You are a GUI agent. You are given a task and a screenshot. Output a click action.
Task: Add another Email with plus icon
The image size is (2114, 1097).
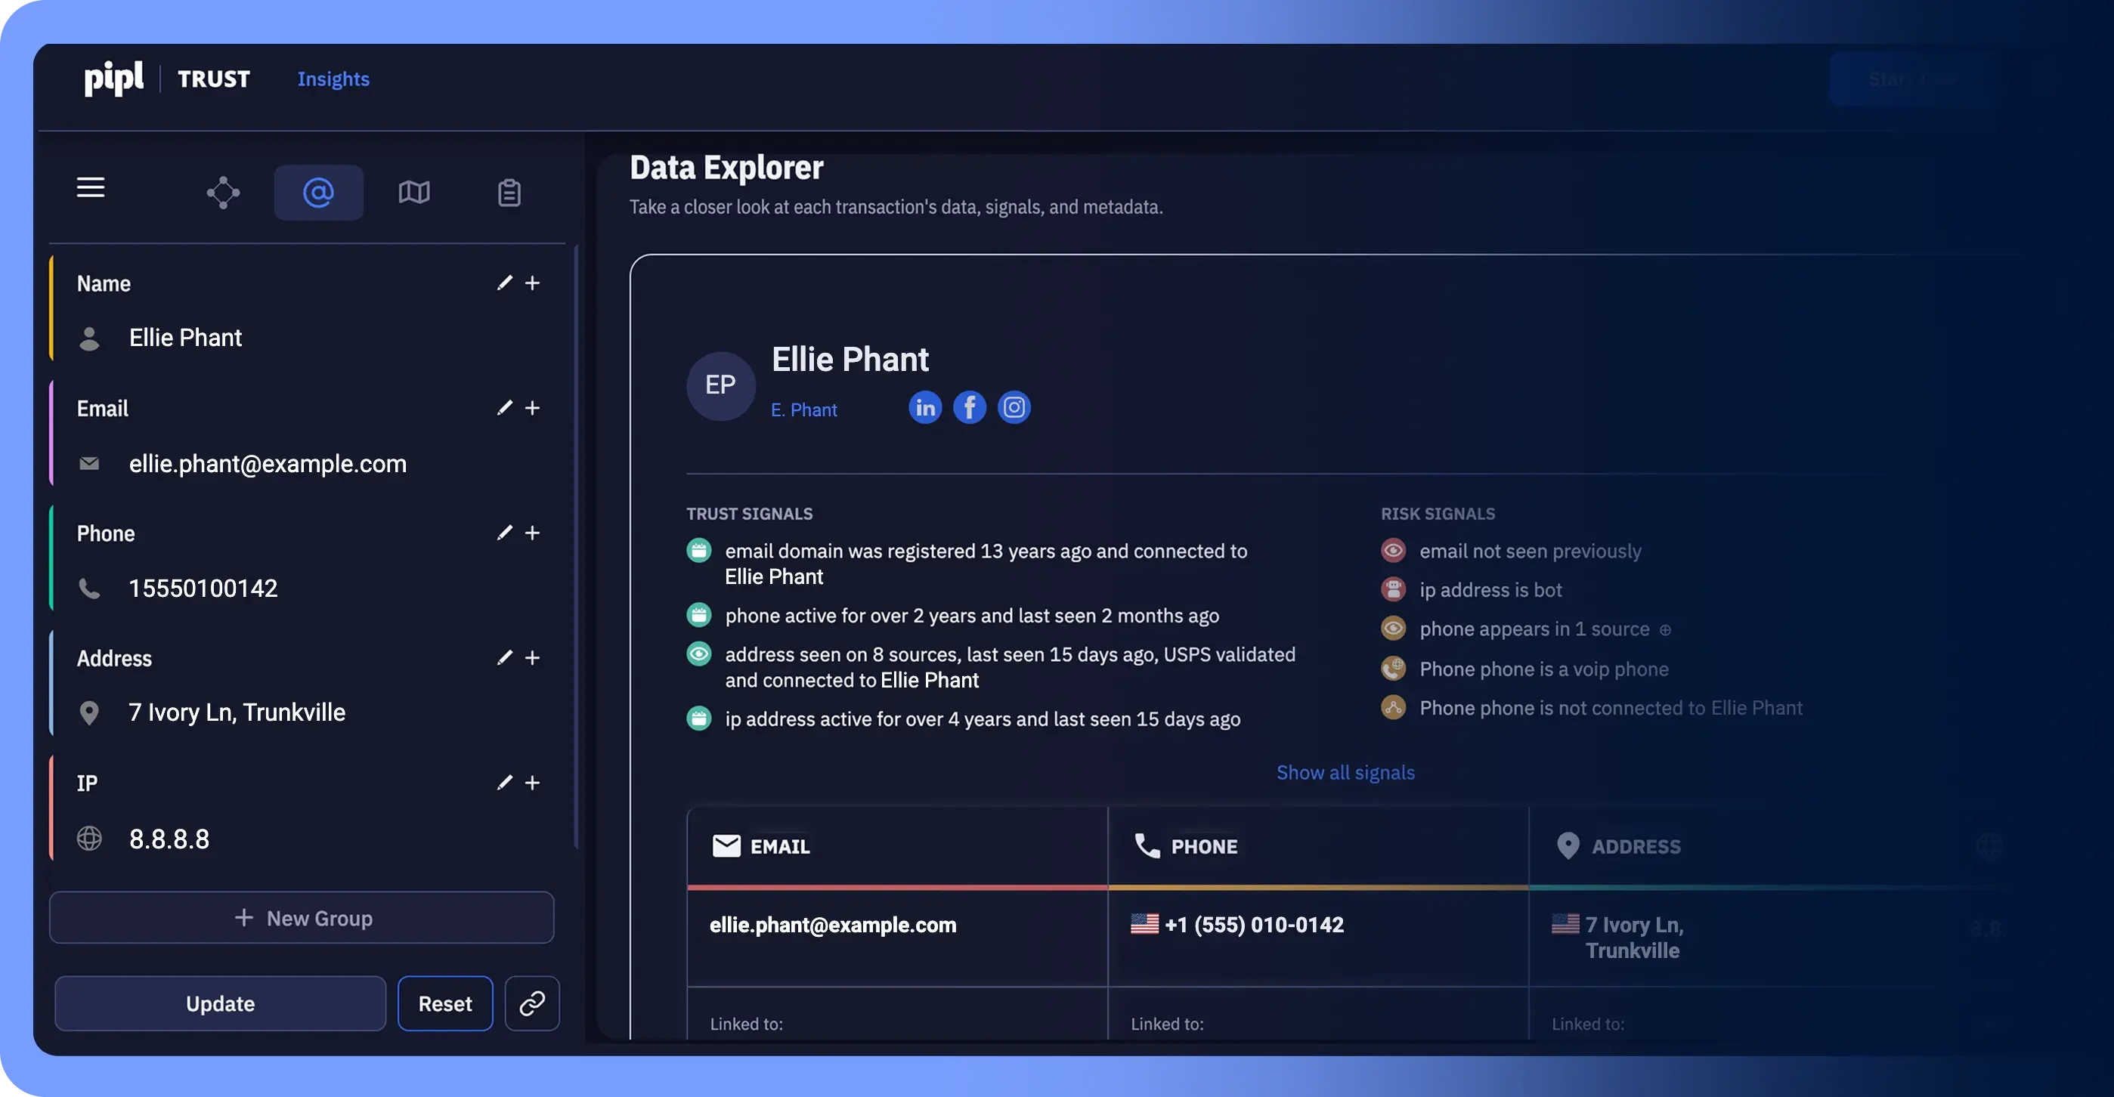(x=533, y=408)
